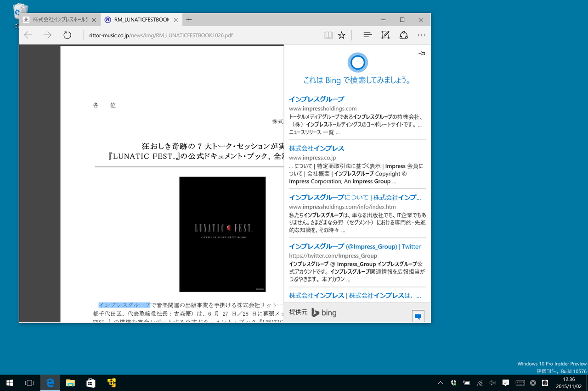Add this page to Favorites
588x391 pixels.
341,35
